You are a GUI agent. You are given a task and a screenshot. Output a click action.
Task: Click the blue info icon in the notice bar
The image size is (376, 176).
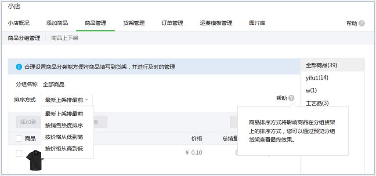coord(19,67)
